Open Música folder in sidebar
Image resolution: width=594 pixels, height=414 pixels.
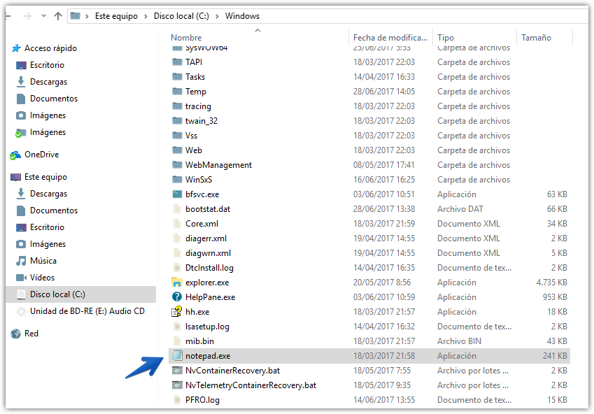click(x=43, y=261)
